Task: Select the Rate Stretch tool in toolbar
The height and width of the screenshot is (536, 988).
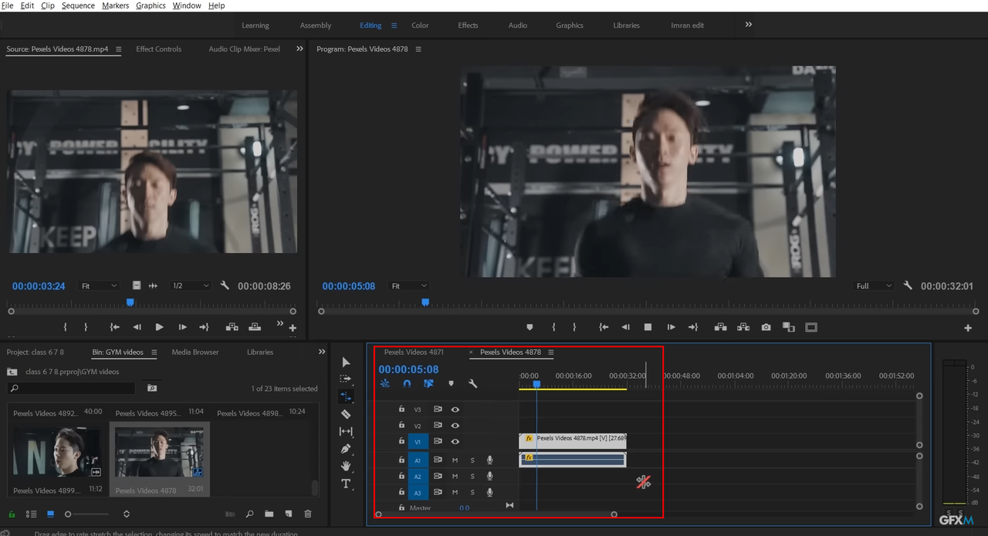Action: 346,396
